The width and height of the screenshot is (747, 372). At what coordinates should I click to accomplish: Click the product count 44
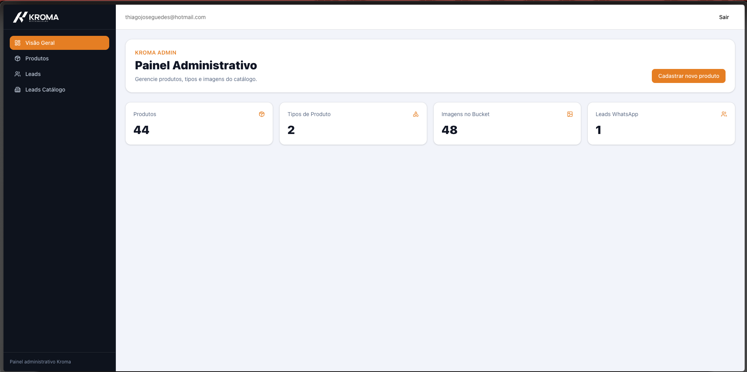point(141,130)
